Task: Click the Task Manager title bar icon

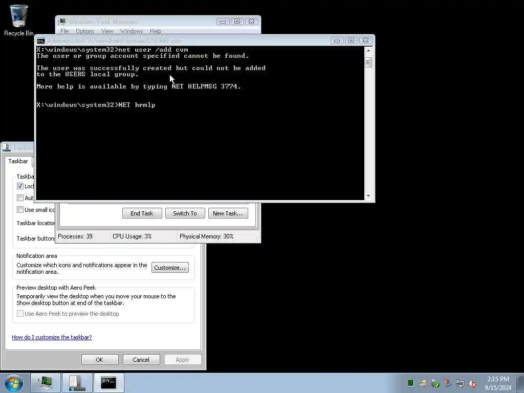Action: click(62, 22)
